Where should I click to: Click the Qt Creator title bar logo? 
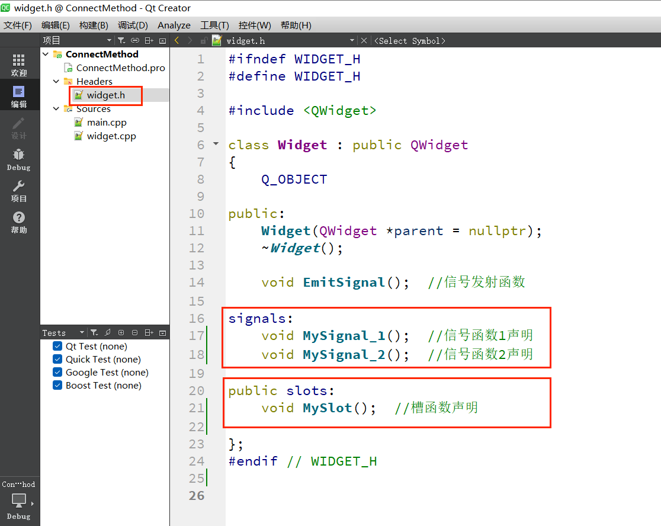click(5, 8)
